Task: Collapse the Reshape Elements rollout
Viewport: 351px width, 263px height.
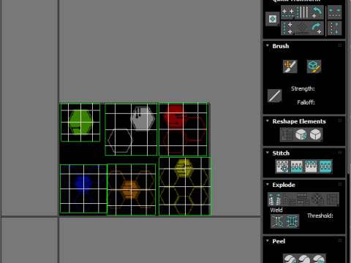Action: (x=268, y=121)
